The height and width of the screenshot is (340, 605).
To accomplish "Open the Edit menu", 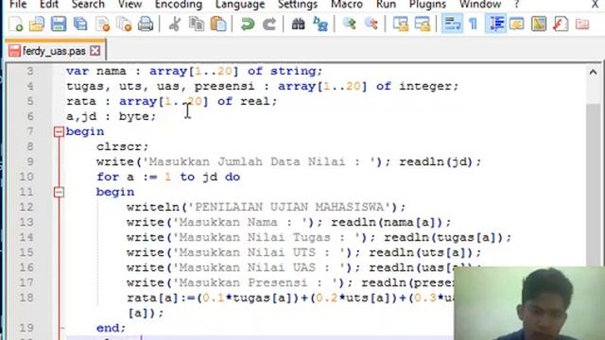I will click(x=49, y=5).
